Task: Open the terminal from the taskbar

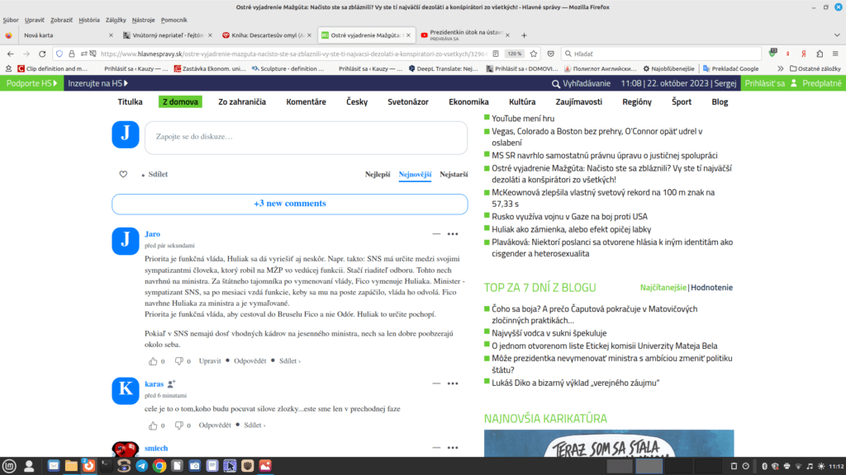Action: (x=107, y=466)
